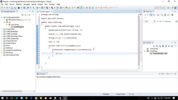Screen dimensions: 178x100
Task: Click Open Perspective icon near Quick Access
Action: click(x=168, y=8)
